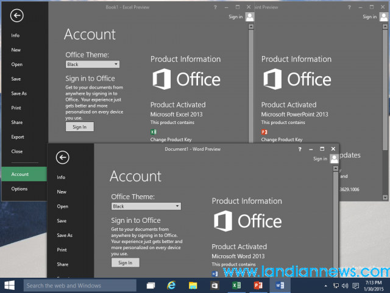Show hidden system tray icons
Image resolution: width=390 pixels, height=293 pixels.
coord(325,286)
